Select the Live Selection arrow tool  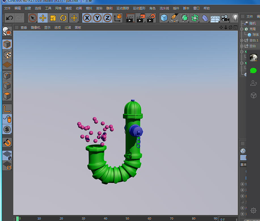tap(33, 18)
